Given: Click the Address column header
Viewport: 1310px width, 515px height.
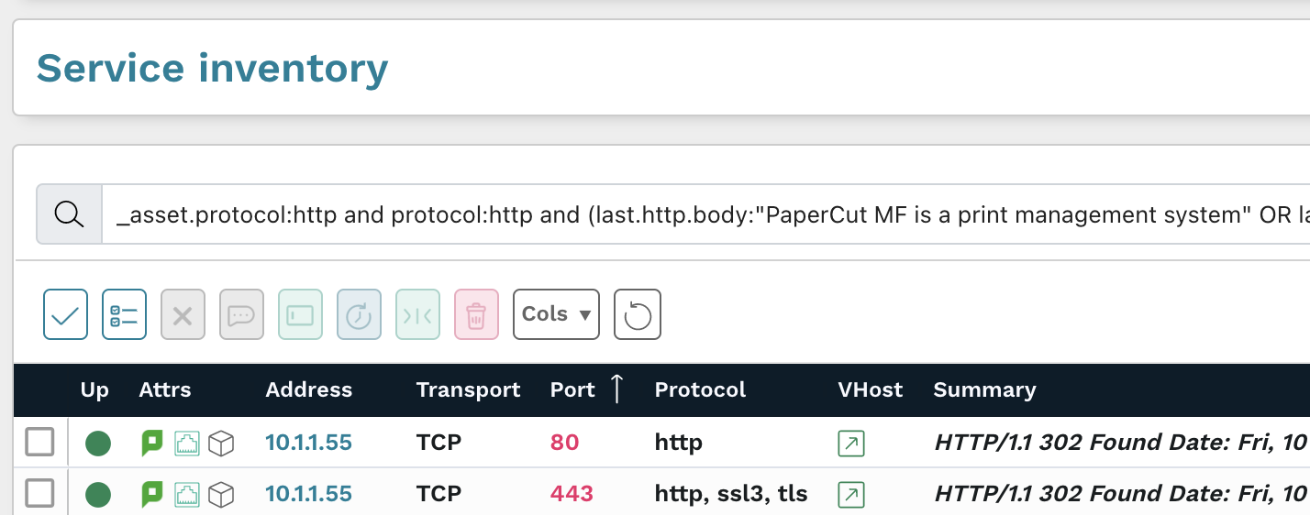Looking at the screenshot, I should click(x=308, y=389).
